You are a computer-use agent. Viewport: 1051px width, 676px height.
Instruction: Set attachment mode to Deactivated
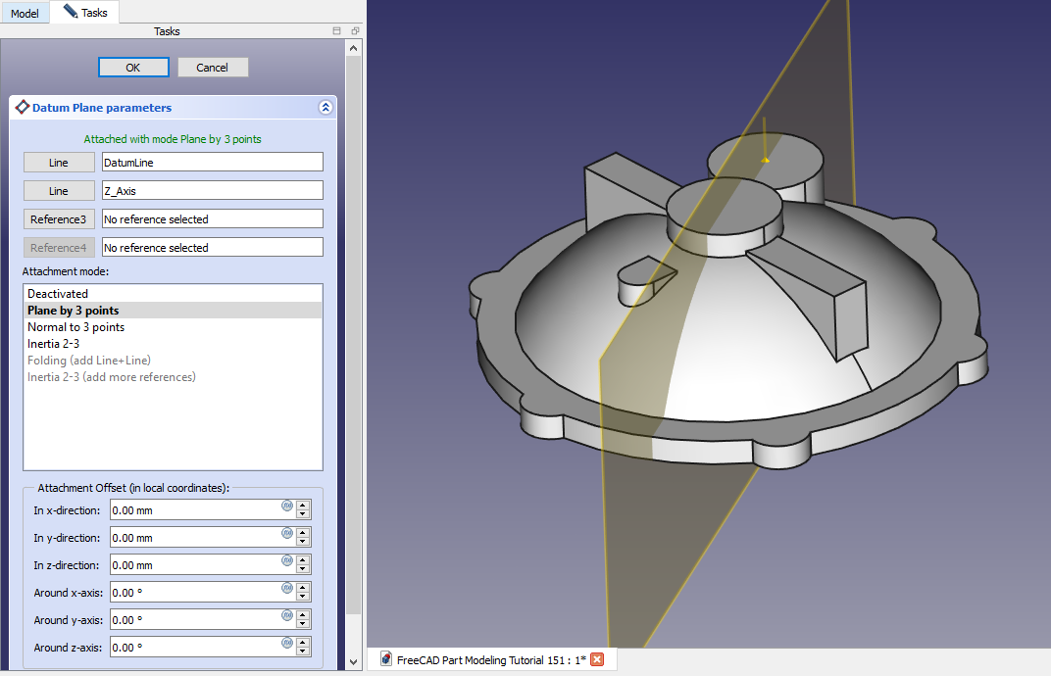(58, 294)
